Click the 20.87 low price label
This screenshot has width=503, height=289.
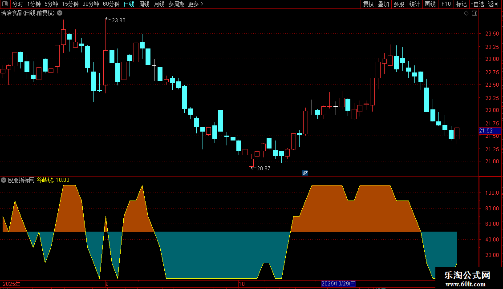click(264, 169)
